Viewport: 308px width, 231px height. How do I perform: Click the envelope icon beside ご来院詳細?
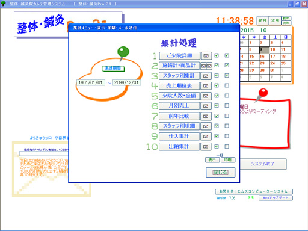click(206, 56)
